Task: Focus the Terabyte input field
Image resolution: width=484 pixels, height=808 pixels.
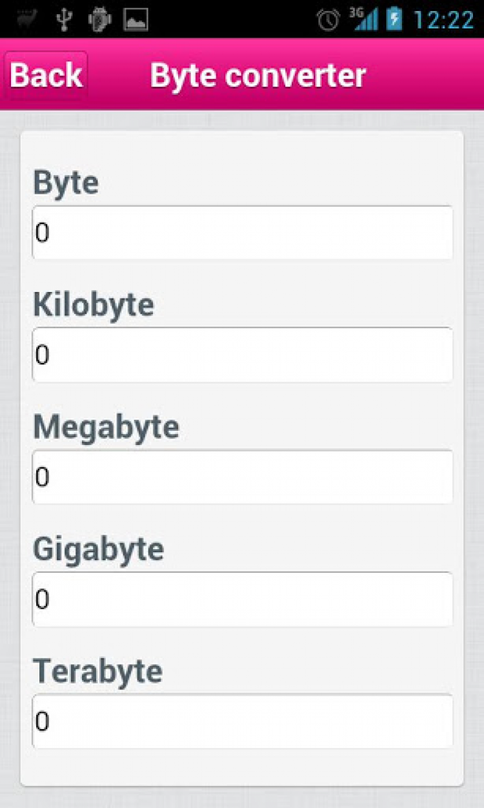Action: [x=243, y=721]
